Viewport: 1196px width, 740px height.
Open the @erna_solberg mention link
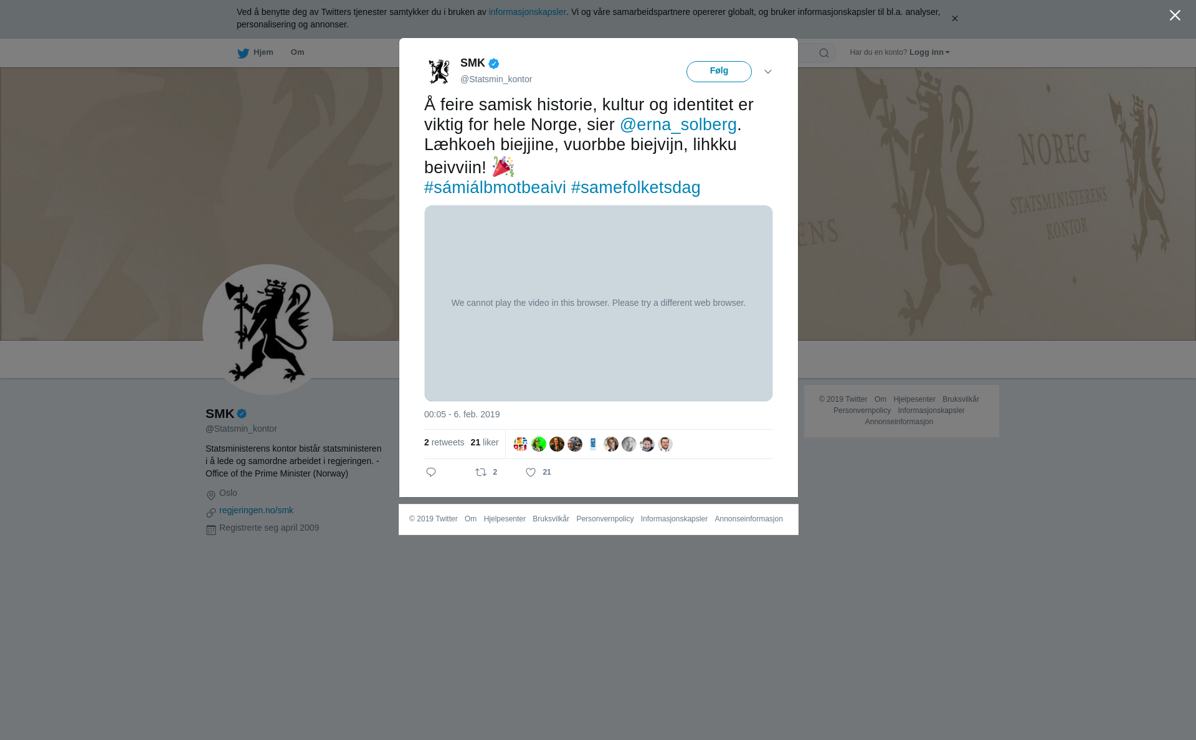click(678, 125)
